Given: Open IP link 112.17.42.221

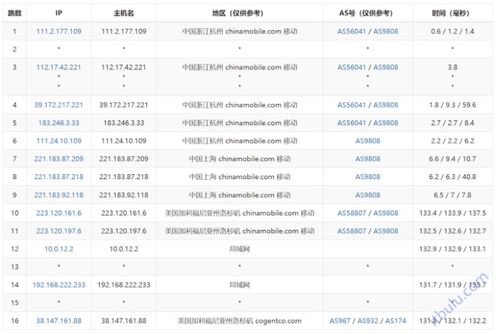Looking at the screenshot, I should 59,67.
